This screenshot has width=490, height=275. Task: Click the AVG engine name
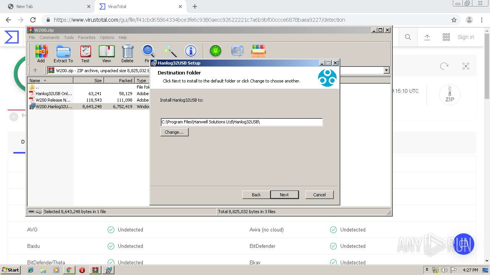click(32, 230)
